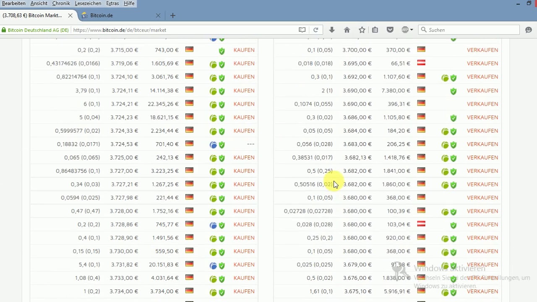Click the smiley face toolbar icon
537x302 pixels.
coord(529,30)
